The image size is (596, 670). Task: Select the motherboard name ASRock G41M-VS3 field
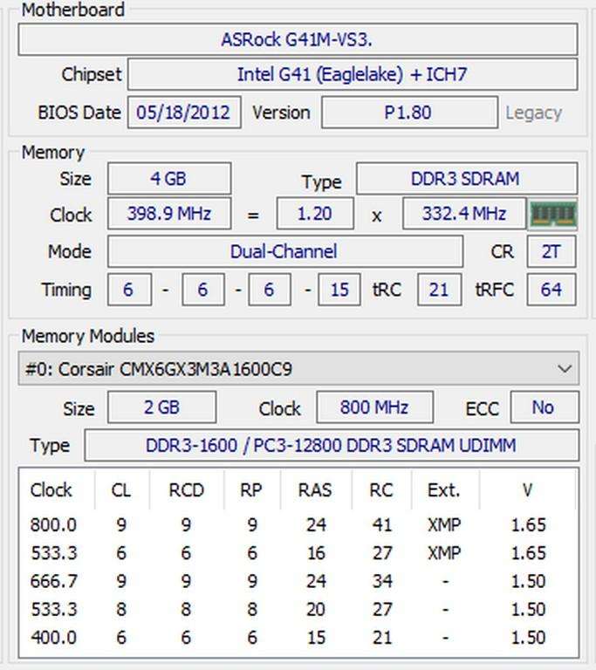click(298, 40)
